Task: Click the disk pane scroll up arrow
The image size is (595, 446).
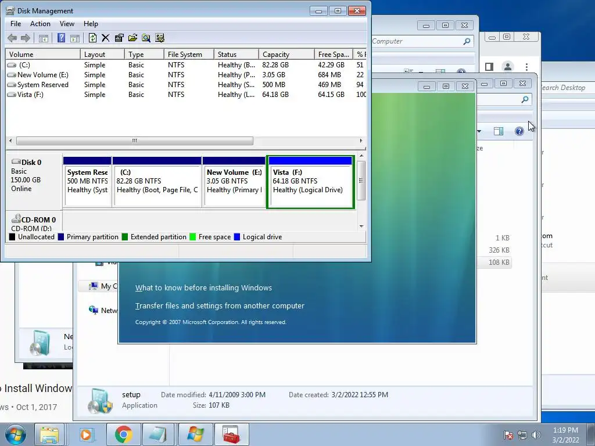Action: coord(361,156)
